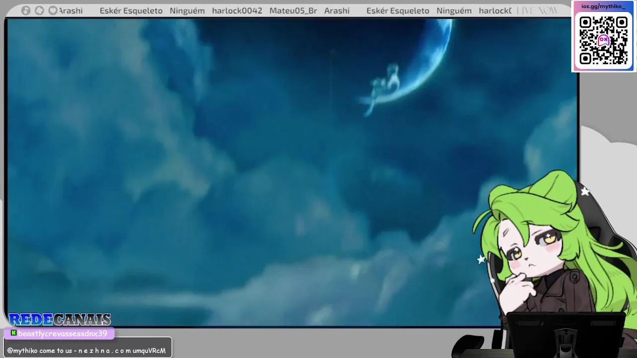The width and height of the screenshot is (637, 358).
Task: Open the iox.gg/mythiko_ link text
Action: tap(603, 6)
